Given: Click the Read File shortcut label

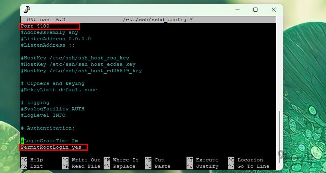Looking at the screenshot, I should tap(86, 166).
